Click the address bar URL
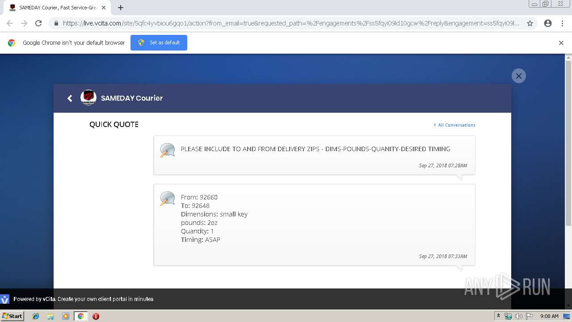The height and width of the screenshot is (322, 572). coord(291,23)
